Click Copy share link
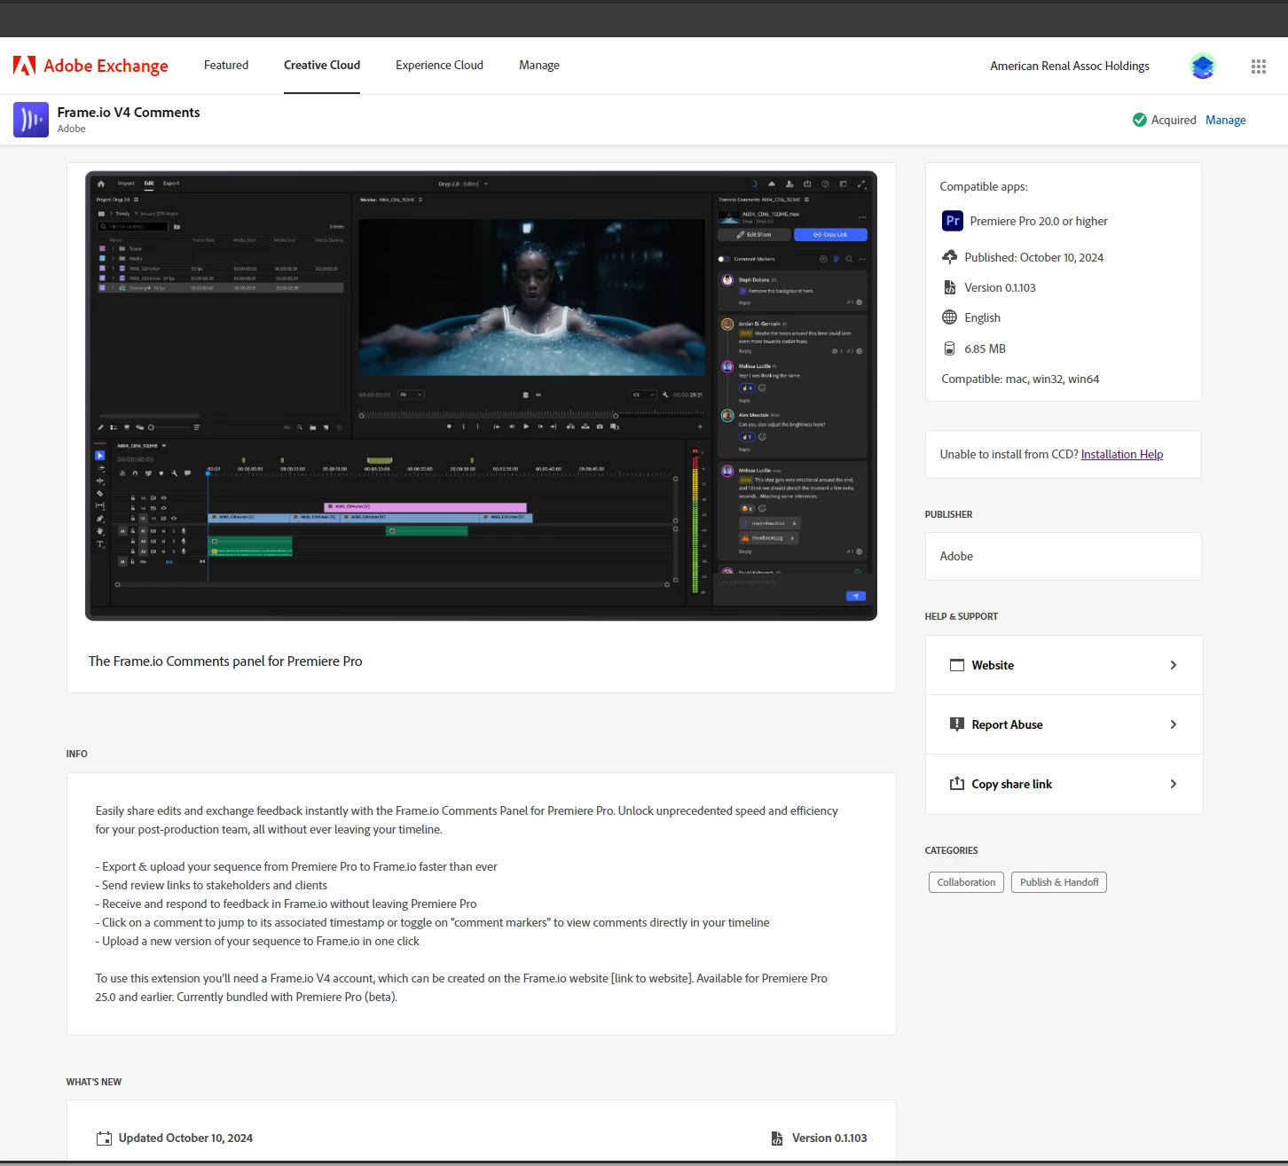This screenshot has width=1288, height=1166. (x=1064, y=784)
